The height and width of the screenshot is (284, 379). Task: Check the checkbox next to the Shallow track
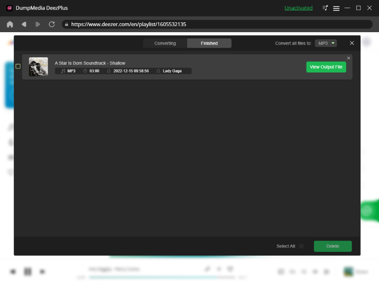pos(18,66)
